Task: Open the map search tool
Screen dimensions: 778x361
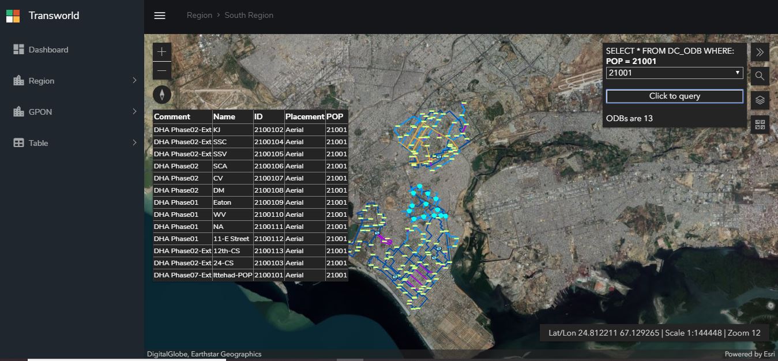Action: 760,76
